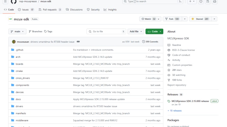This screenshot has height=127, width=227.
Task: Click the three-dots commit message expander
Action: (x=78, y=42)
